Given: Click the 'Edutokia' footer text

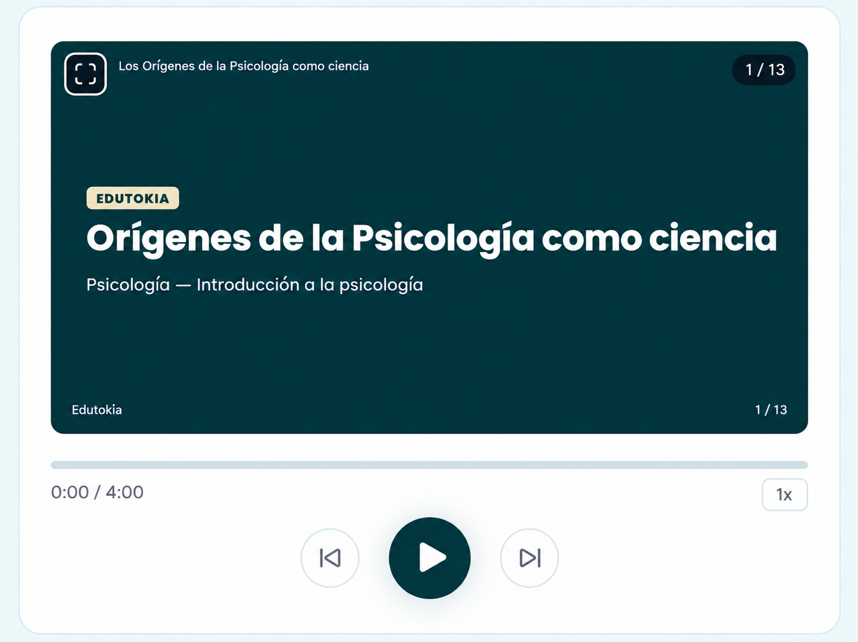Looking at the screenshot, I should [97, 409].
